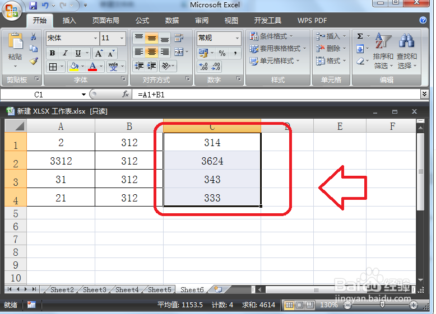
Task: Click the Office button logo
Action: point(12,11)
